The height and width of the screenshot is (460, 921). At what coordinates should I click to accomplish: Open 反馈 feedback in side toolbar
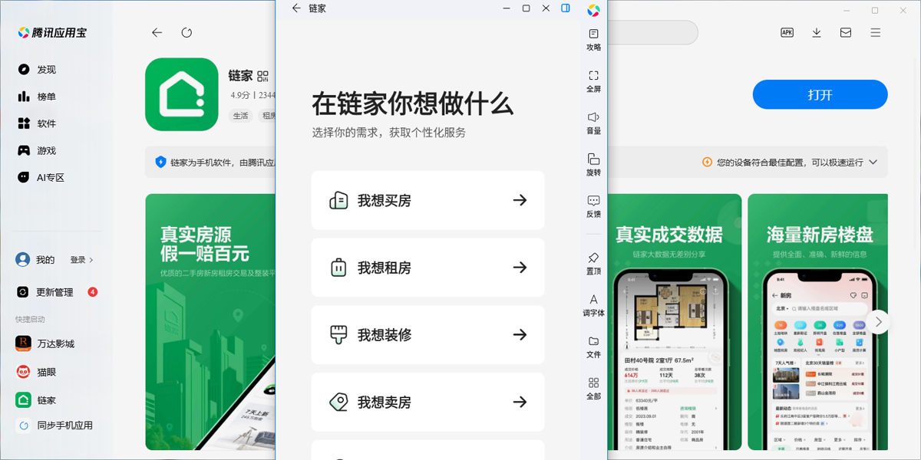click(x=593, y=206)
